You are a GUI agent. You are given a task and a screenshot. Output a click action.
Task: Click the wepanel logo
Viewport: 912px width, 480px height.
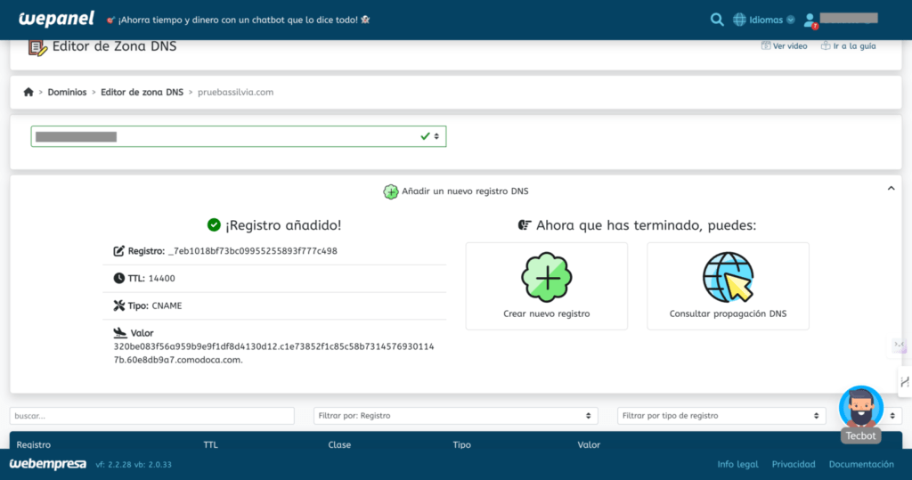pos(56,20)
